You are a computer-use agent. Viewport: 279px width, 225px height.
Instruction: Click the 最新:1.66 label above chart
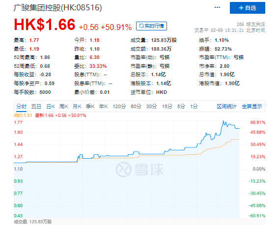click(44, 115)
